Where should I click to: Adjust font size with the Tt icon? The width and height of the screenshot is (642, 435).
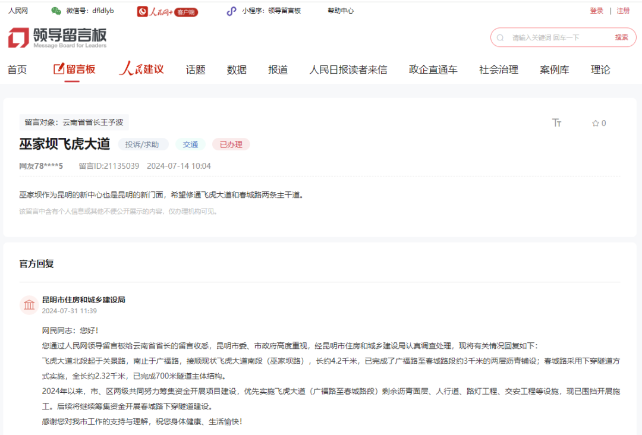pyautogui.click(x=557, y=123)
